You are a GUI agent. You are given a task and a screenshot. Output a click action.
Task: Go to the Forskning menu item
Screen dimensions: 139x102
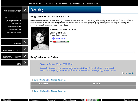click(x=77, y=4)
